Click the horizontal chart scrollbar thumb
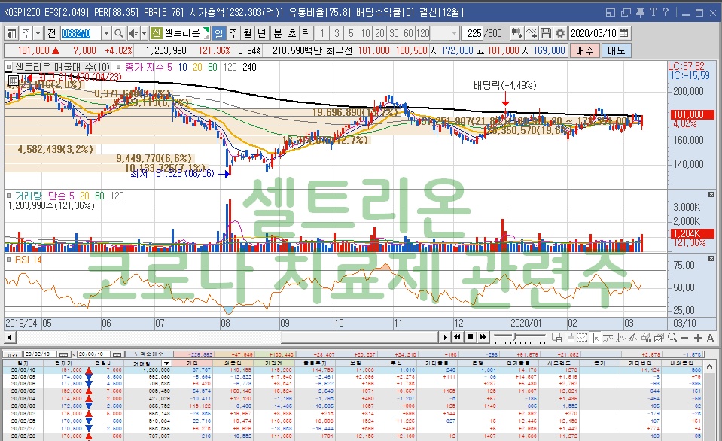 (359, 337)
